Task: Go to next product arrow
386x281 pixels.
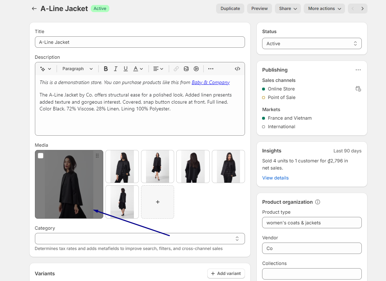Action: pyautogui.click(x=362, y=9)
